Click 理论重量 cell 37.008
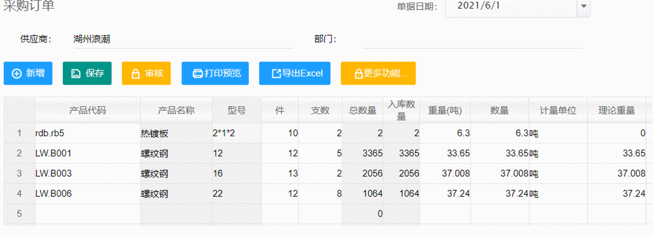Viewport: 653px width, 237px height. coord(616,173)
